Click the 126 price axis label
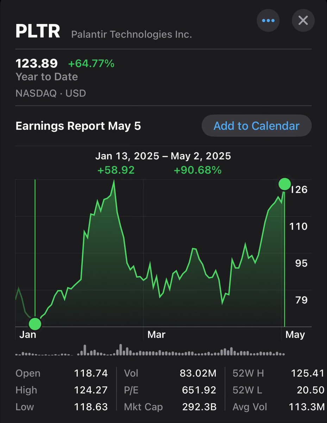This screenshot has height=423, width=327. coord(298,190)
